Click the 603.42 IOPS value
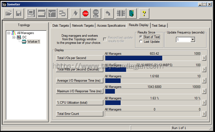 154,53
